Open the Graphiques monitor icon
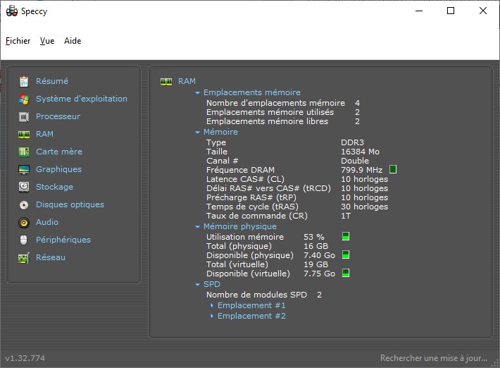 pyautogui.click(x=24, y=169)
